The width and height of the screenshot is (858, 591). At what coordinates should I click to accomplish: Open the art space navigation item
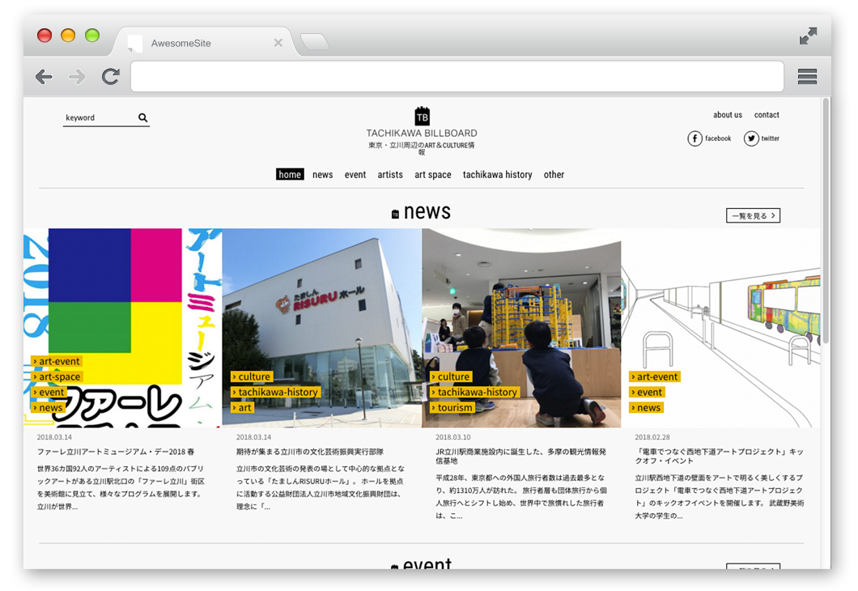433,175
